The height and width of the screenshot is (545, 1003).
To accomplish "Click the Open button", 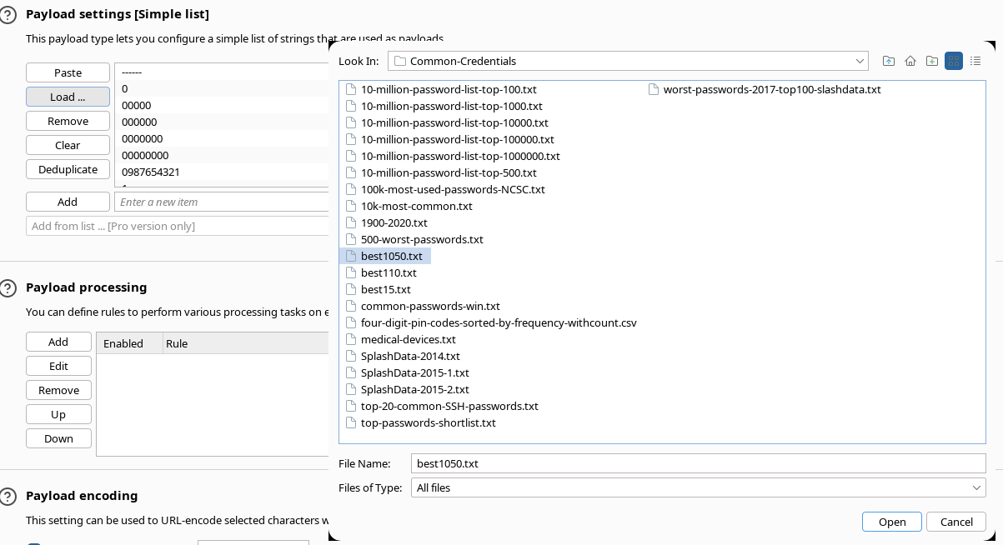I will 891,522.
